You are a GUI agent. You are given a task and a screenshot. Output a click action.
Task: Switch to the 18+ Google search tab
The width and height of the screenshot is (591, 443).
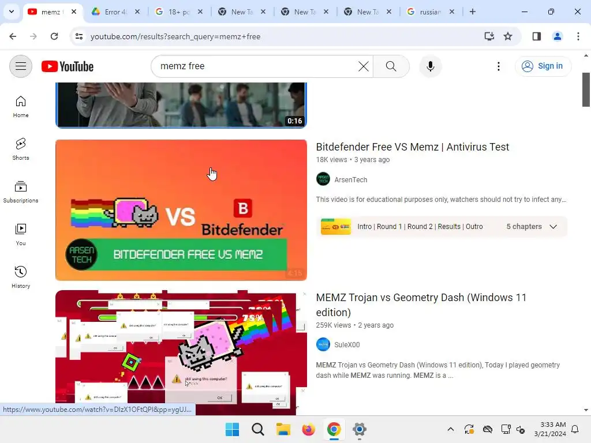(x=179, y=12)
